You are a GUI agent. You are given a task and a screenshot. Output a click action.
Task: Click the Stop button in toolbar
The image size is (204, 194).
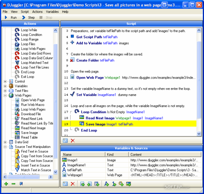point(46,17)
